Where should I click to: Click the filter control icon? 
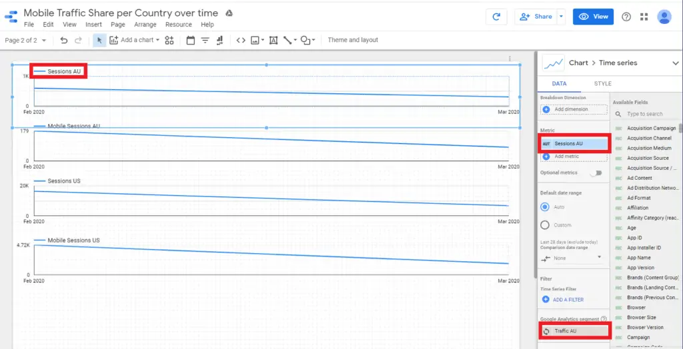point(205,40)
